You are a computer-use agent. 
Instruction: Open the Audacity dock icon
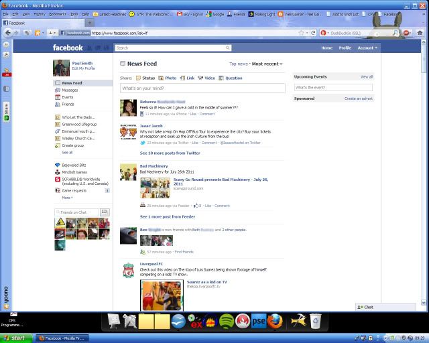[210, 321]
